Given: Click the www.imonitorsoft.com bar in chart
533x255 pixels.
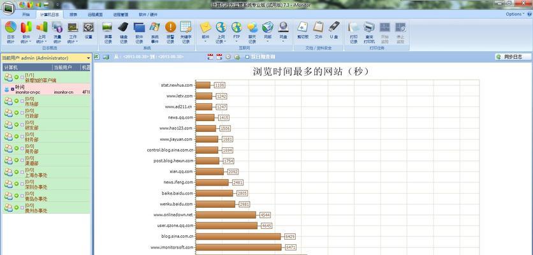Looking at the screenshot, I should [238, 247].
